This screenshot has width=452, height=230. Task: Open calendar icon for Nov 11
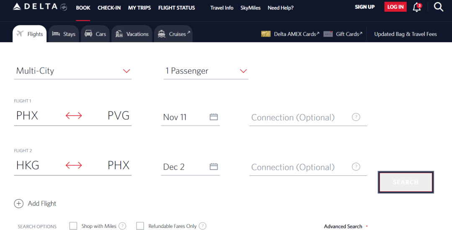click(x=214, y=117)
